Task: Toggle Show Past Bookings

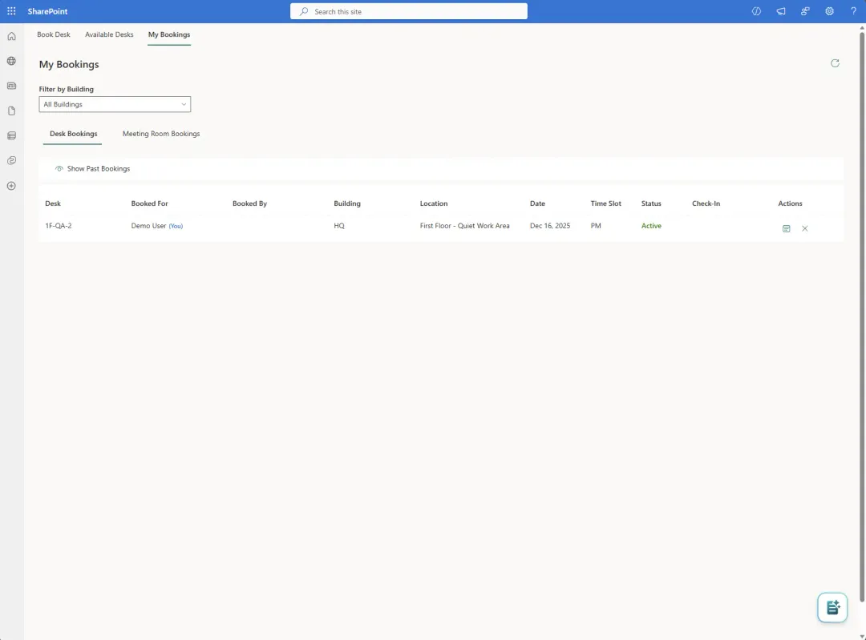Action: coord(92,168)
